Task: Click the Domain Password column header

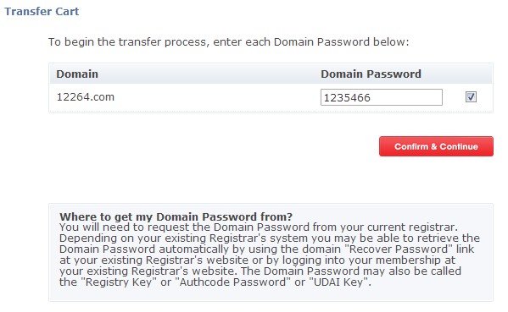Action: coord(371,74)
